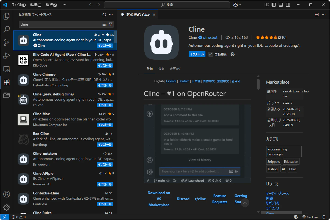Viewport: 330px width, 220px height.
Task: Switch to the 詳細 tab
Action: (x=150, y=69)
